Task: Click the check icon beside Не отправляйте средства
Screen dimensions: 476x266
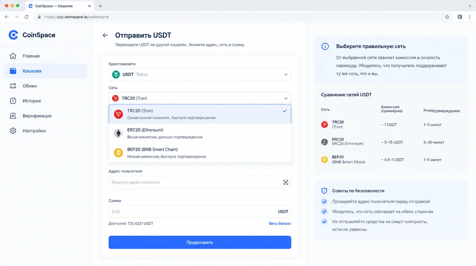Action: click(324, 222)
